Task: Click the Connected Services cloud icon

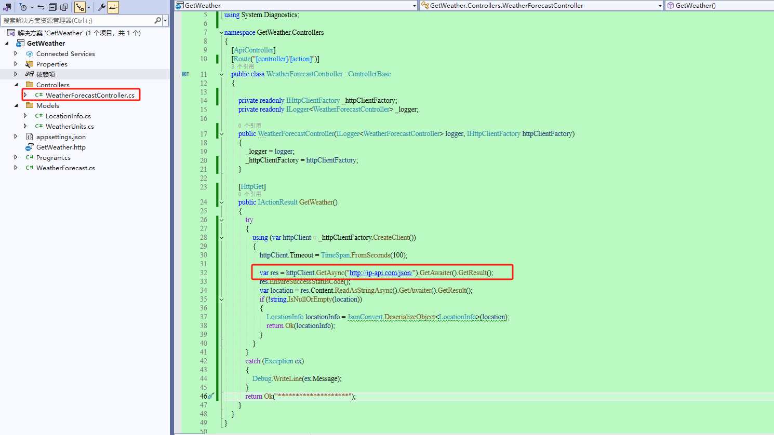Action: pyautogui.click(x=30, y=53)
